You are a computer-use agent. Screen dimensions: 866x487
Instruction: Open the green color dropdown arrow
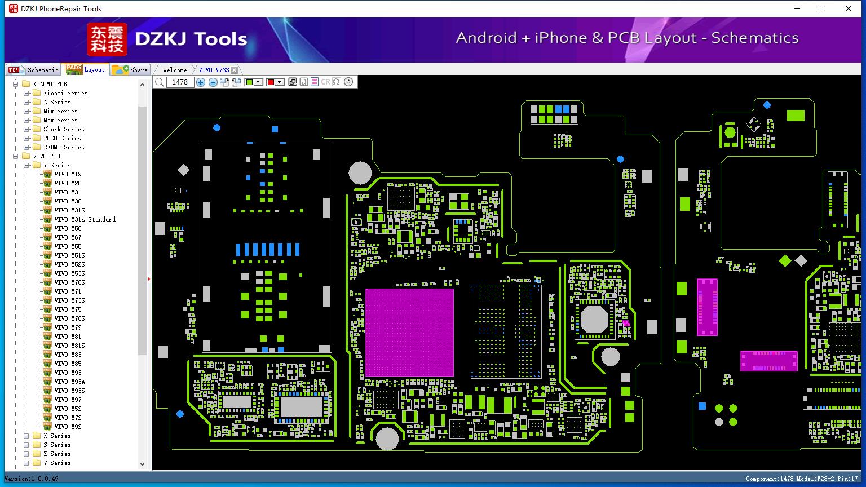(x=258, y=82)
